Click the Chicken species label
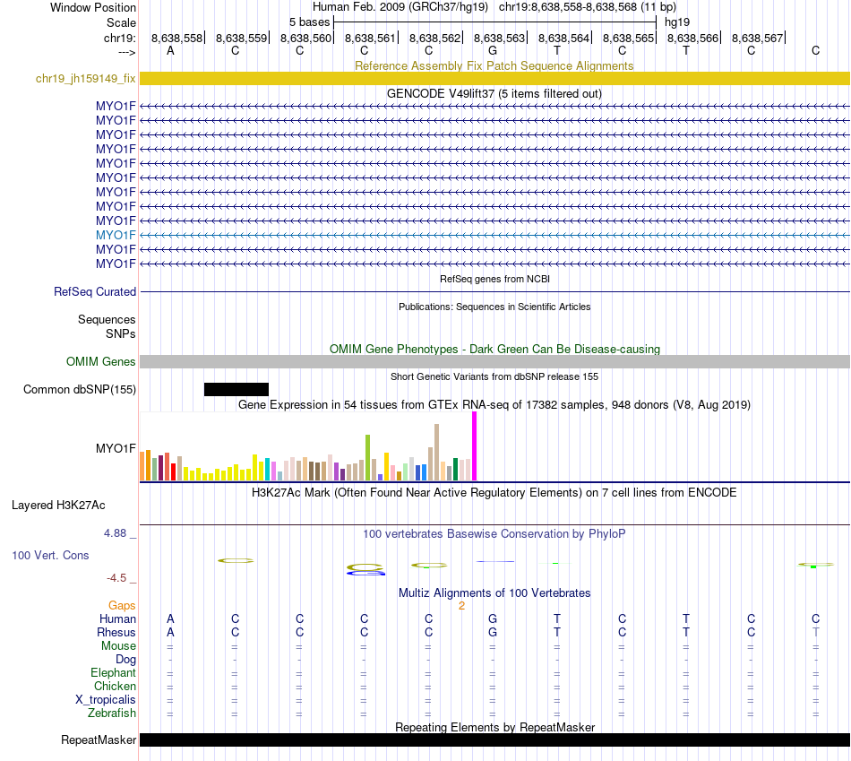Viewport: 851px width, 761px height. pyautogui.click(x=115, y=686)
